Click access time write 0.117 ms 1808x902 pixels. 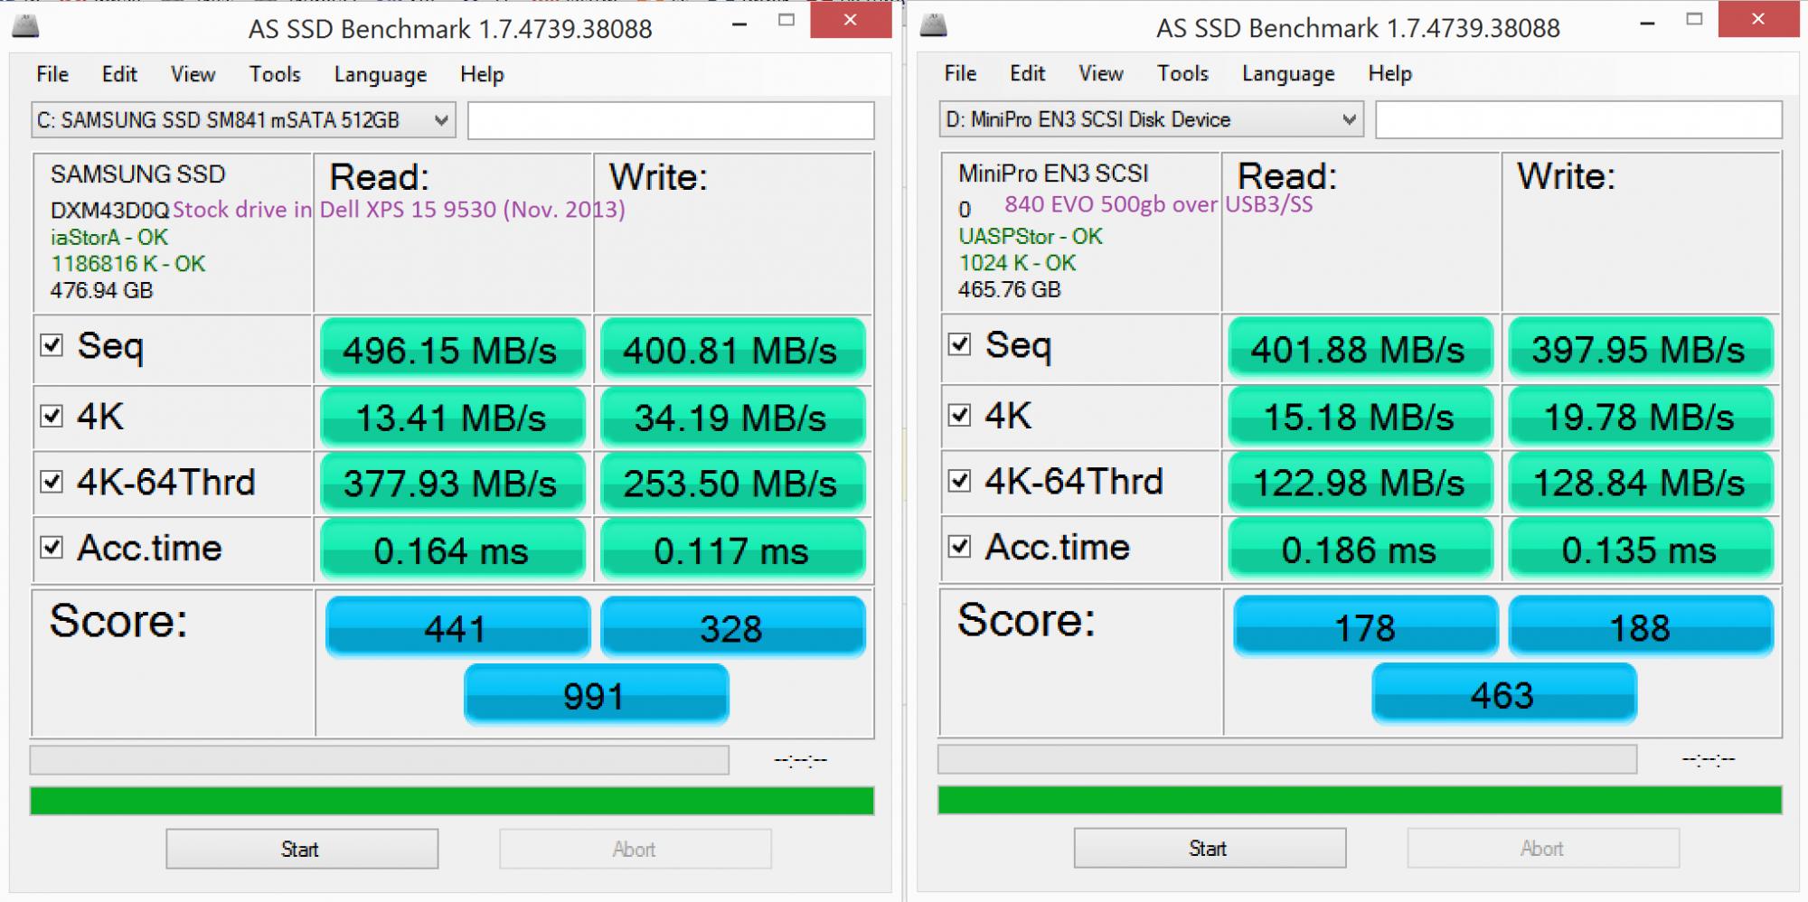[x=733, y=550]
